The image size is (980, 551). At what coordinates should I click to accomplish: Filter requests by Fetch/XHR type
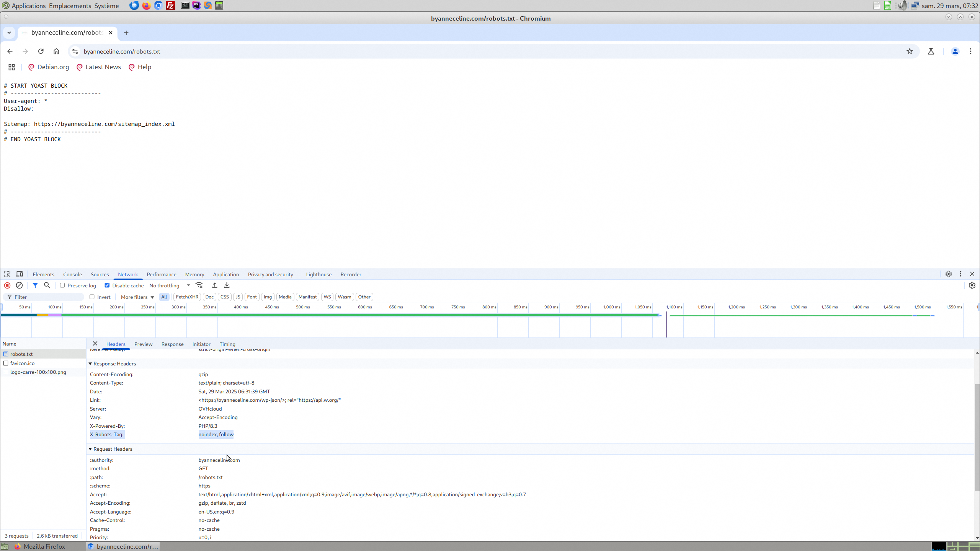[x=187, y=297]
